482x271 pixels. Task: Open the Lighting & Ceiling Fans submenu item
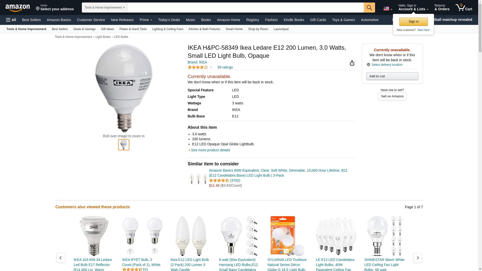click(167, 29)
